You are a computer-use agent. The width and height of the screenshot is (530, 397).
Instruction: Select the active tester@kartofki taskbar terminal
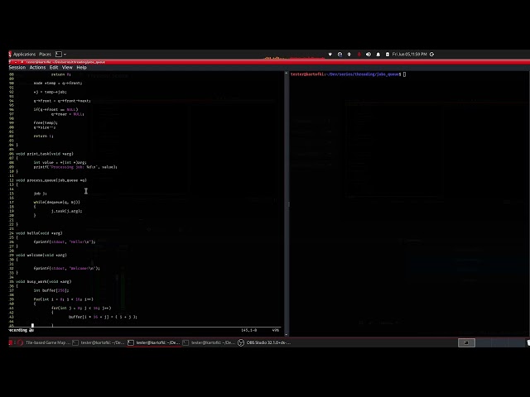[x=154, y=342]
